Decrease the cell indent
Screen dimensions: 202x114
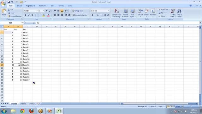66,15
